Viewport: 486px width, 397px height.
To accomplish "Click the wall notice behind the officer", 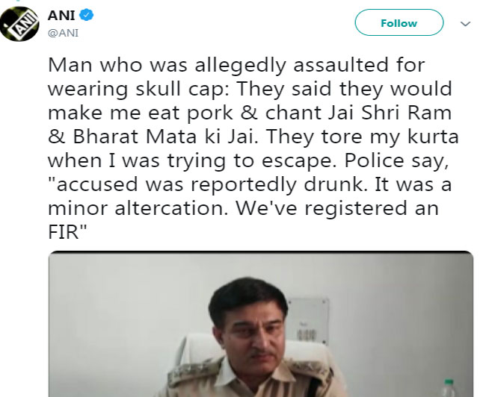I will (x=308, y=321).
